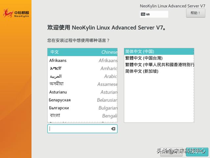
Task: Select 中文 Chinese in the language list
Action: (82, 52)
